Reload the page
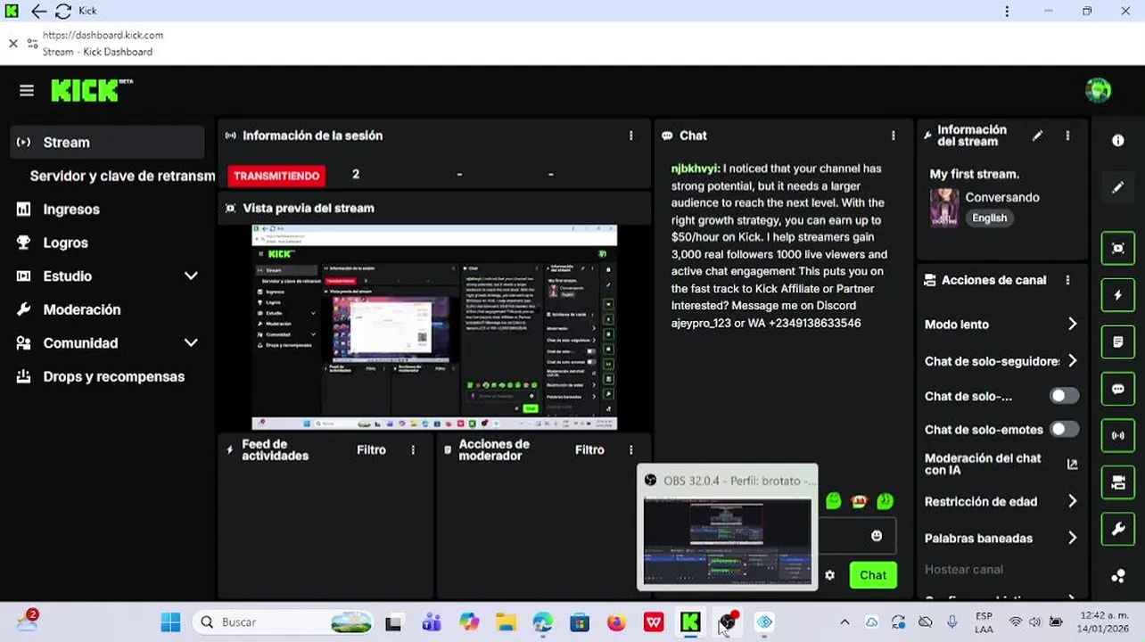Image resolution: width=1145 pixels, height=642 pixels. 63,12
